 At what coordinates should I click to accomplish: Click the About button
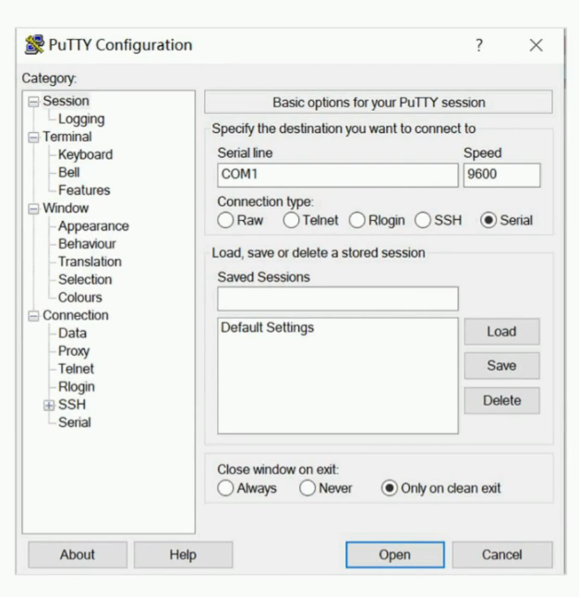point(78,555)
